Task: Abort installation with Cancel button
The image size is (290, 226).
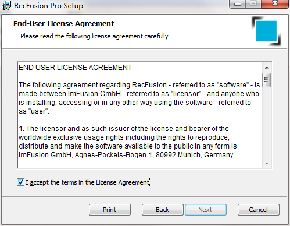Action: pyautogui.click(x=259, y=210)
